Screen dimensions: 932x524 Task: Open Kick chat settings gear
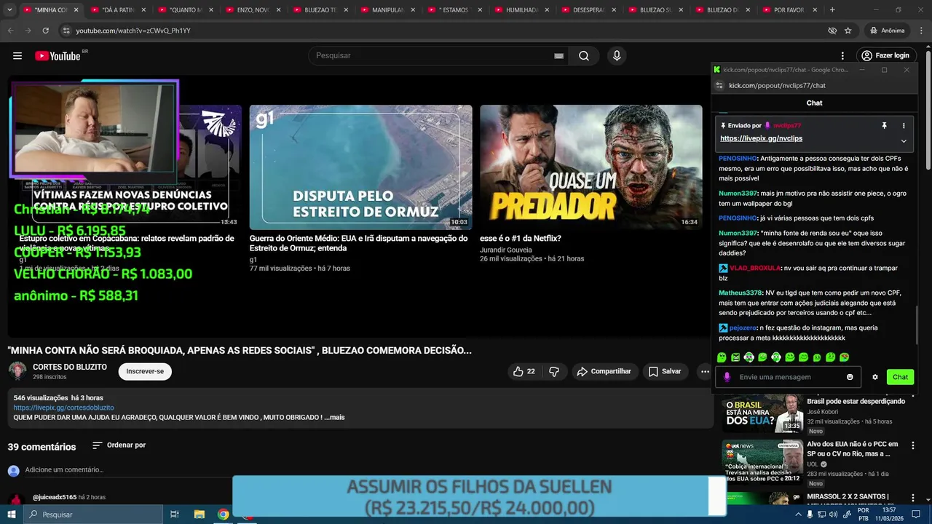tap(875, 377)
